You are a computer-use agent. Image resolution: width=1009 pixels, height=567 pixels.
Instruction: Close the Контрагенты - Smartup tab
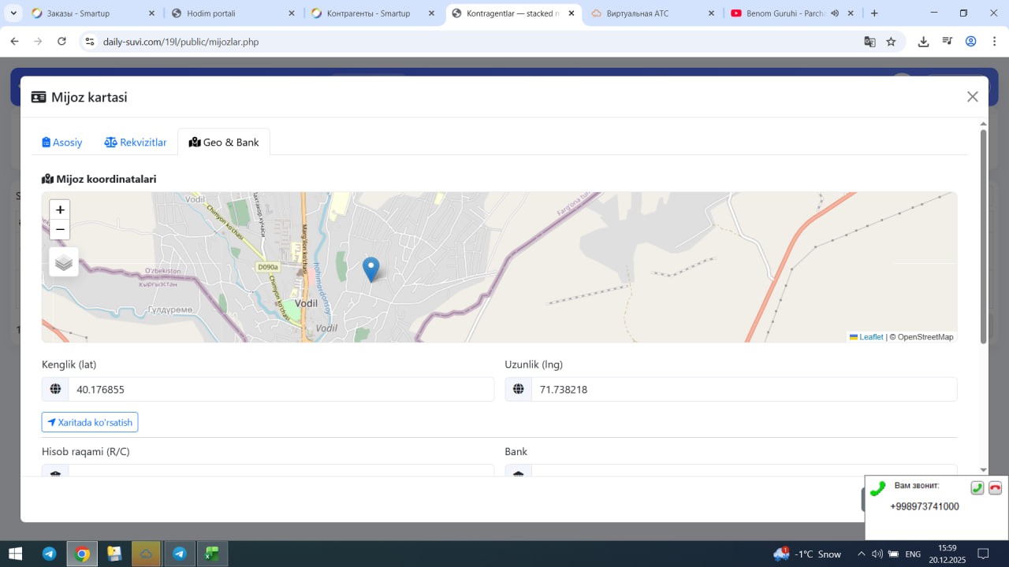point(431,13)
